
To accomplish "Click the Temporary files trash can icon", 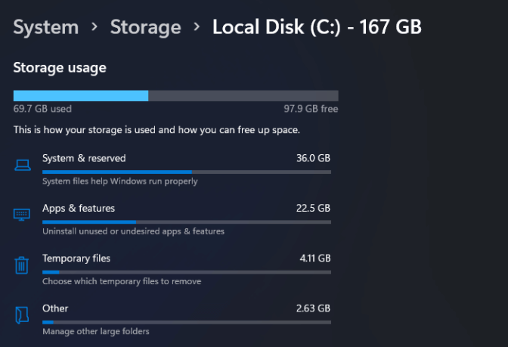I will pos(22,265).
